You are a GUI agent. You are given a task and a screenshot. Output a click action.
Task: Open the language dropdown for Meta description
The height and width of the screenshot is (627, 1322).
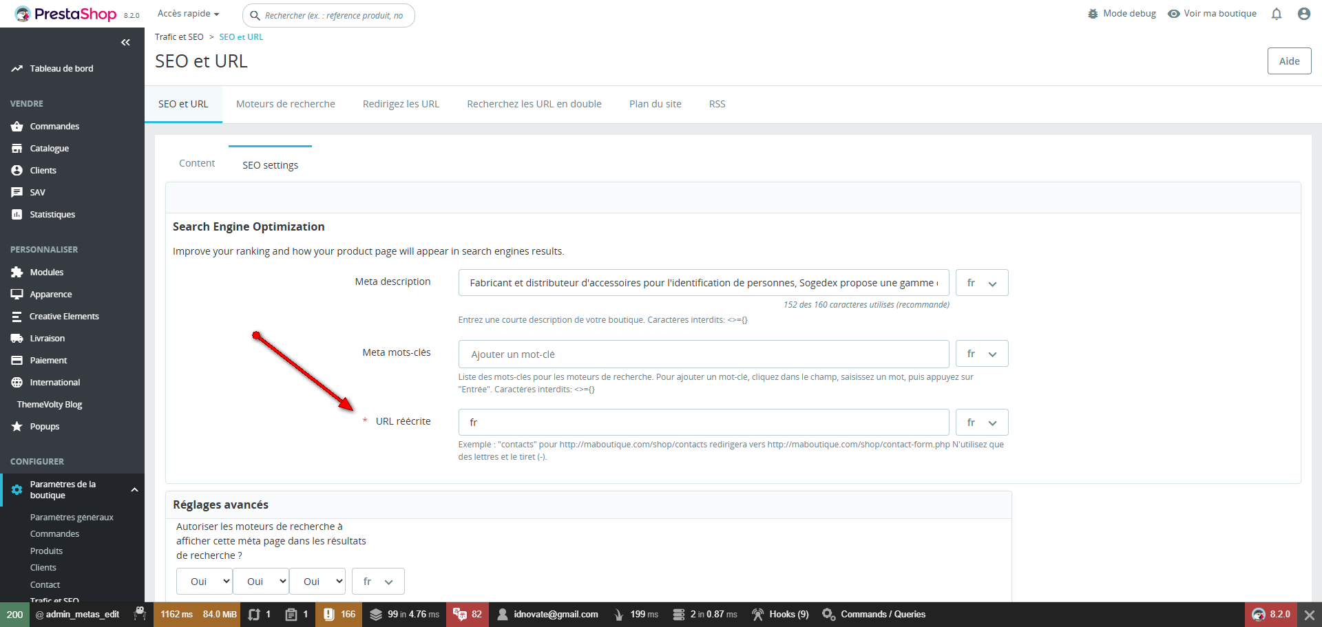982,283
